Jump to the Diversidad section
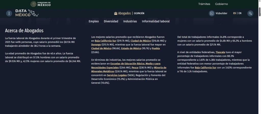 (111, 21)
